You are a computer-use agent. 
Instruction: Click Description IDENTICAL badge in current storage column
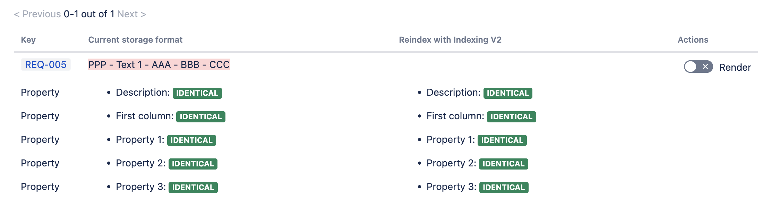[x=197, y=93]
